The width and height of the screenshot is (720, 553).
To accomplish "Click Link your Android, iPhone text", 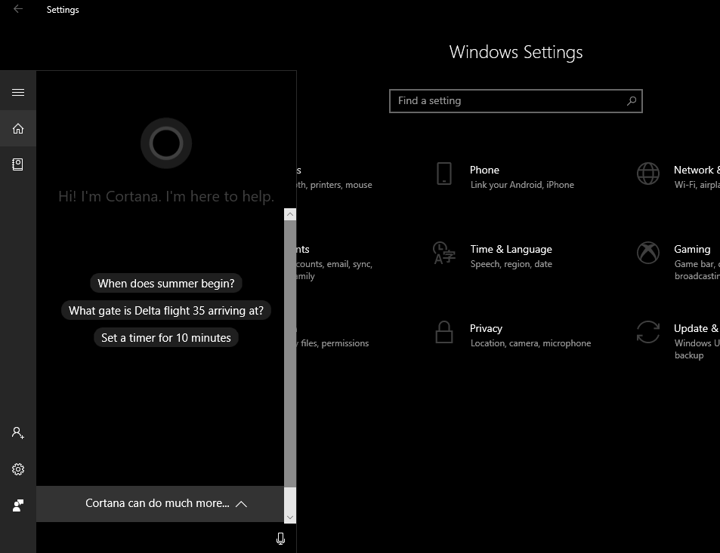I will (522, 185).
